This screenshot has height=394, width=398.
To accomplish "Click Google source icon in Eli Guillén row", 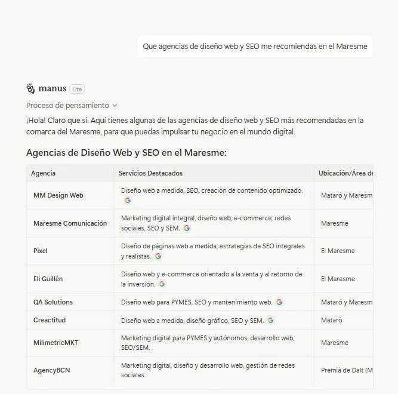I will 162,284.
